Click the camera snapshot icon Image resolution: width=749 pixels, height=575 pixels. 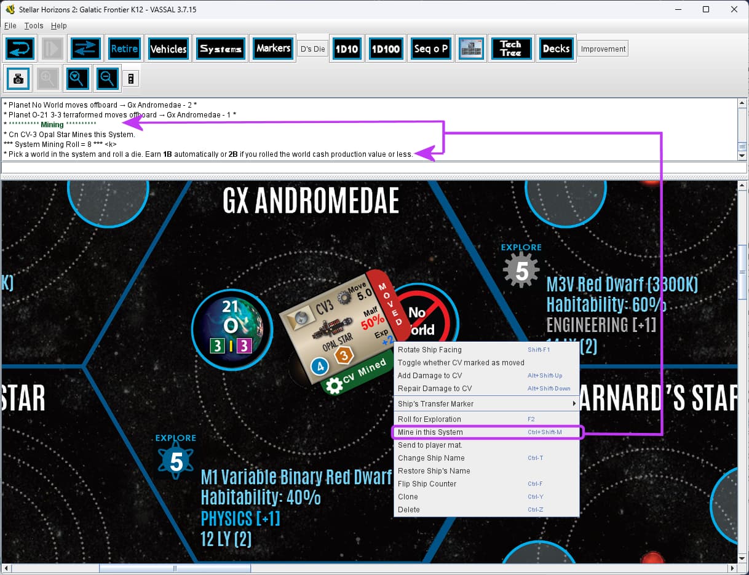pyautogui.click(x=18, y=78)
